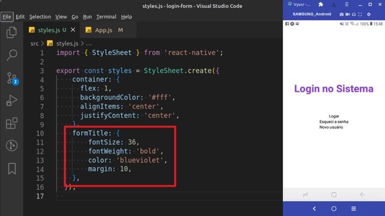
Task: Open the Help menu
Action: 126,17
